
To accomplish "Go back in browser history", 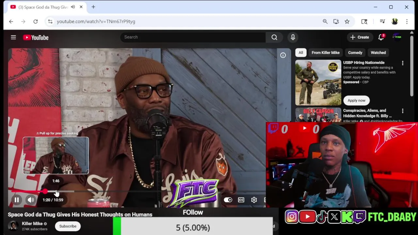I will coord(11,22).
